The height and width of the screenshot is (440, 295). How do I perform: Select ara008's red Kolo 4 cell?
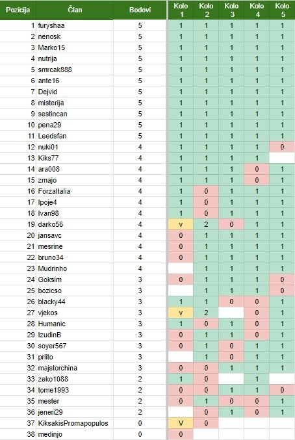[257, 169]
